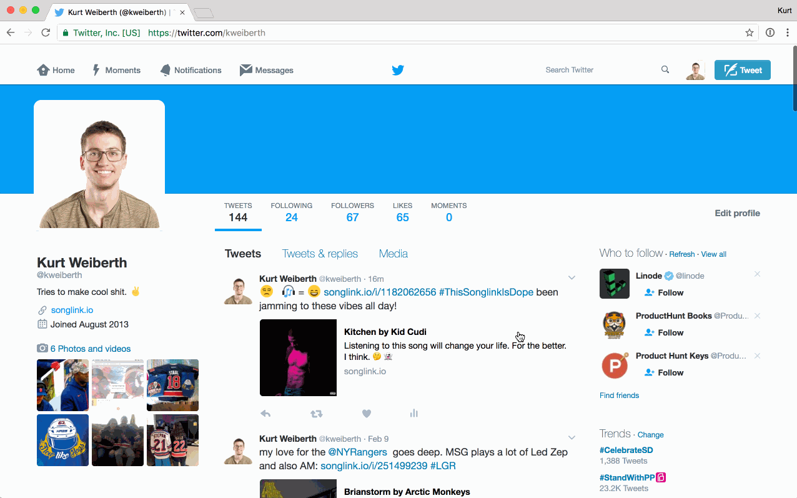Focus the Search Twitter field

coord(600,70)
